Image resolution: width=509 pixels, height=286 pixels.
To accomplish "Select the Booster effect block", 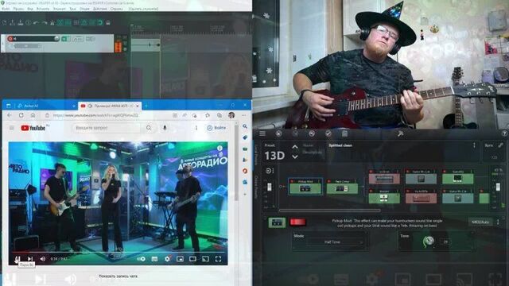I will click(x=384, y=196).
